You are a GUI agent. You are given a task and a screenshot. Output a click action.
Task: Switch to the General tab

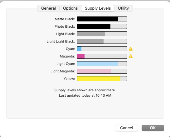[48, 8]
